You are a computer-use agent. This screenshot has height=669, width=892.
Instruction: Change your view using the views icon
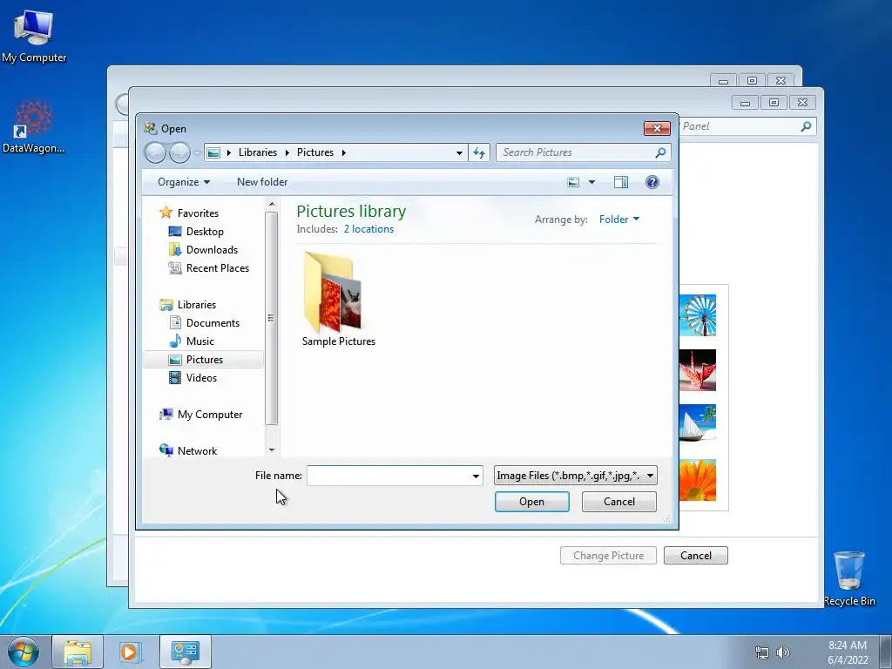(x=573, y=182)
